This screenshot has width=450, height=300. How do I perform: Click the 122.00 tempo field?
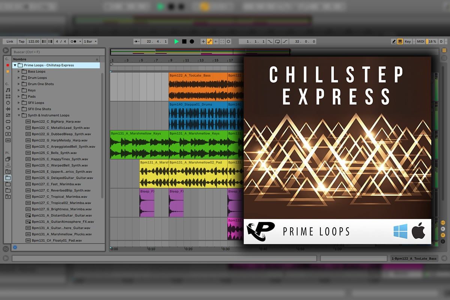pyautogui.click(x=34, y=42)
